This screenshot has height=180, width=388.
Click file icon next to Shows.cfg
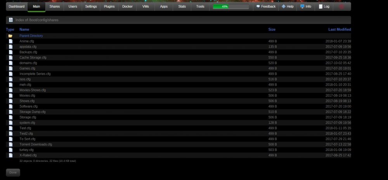pos(10,101)
